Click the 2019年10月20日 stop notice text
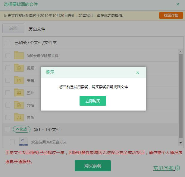This screenshot has height=177, width=185. [x=64, y=15]
